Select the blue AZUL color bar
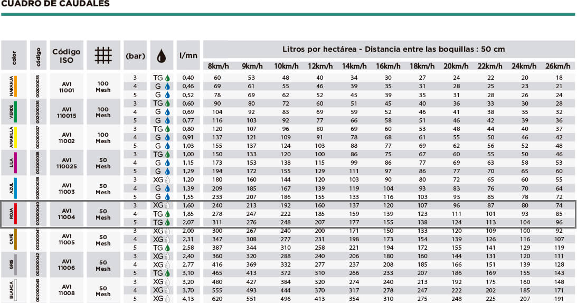This screenshot has width=577, height=303. (15, 188)
